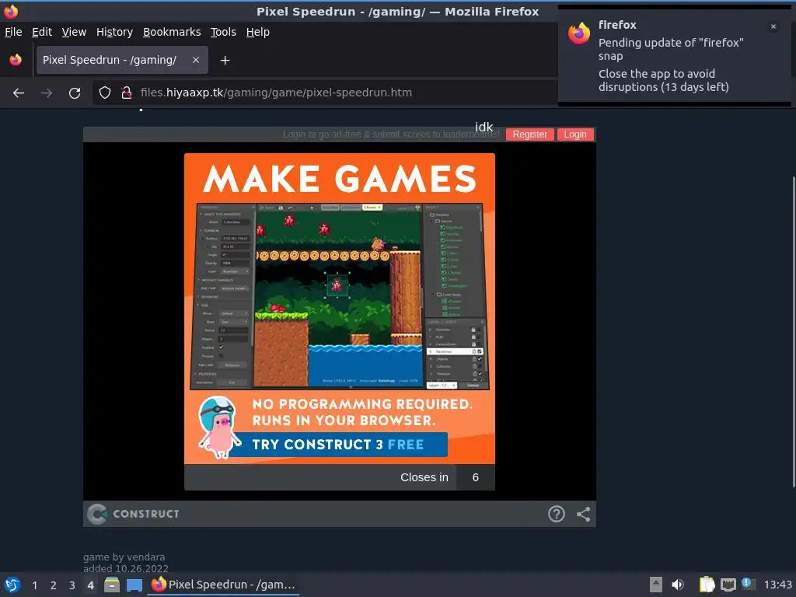The width and height of the screenshot is (796, 597).
Task: Close the Pixel Speedrun tab
Action: 195,60
